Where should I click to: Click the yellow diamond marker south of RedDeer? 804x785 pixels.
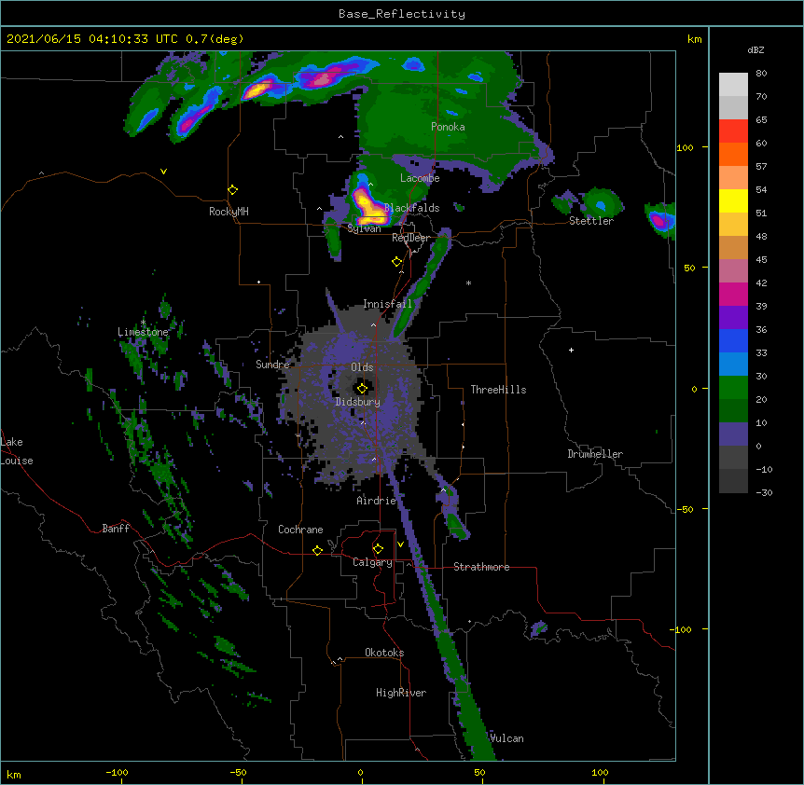pos(396,262)
